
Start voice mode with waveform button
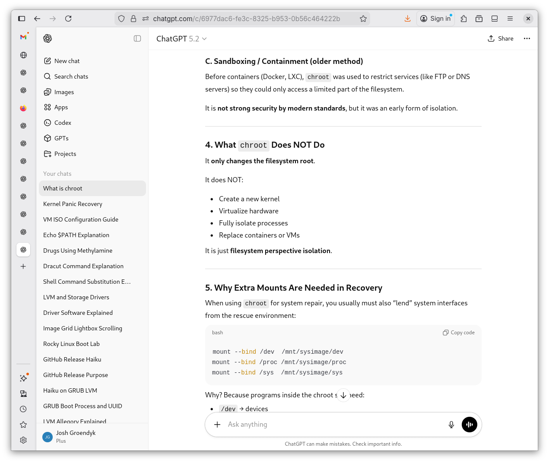pyautogui.click(x=469, y=425)
